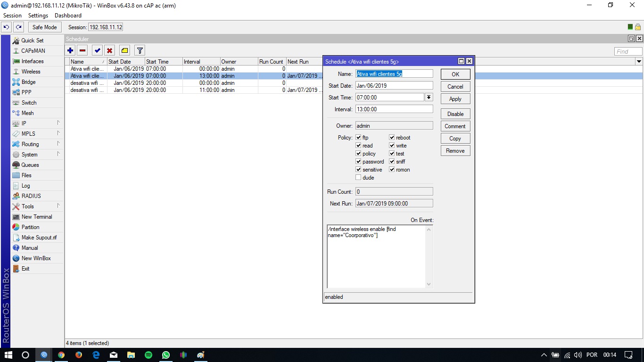This screenshot has height=362, width=644.
Task: Open CAPsMAN menu
Action: tap(37, 51)
